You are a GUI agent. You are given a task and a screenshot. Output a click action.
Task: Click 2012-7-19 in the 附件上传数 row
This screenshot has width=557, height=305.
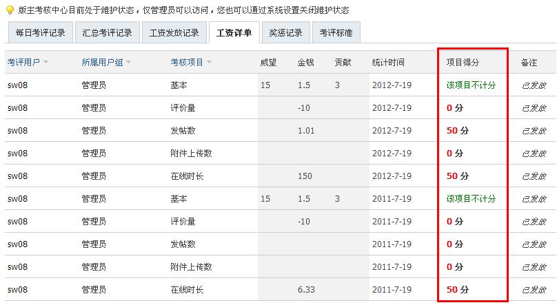pyautogui.click(x=392, y=154)
